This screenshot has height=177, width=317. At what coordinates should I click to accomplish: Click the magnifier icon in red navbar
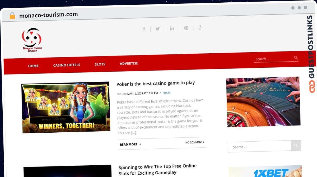tap(296, 58)
